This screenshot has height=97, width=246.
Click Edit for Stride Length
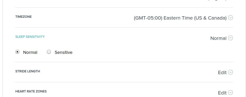coord(222,73)
